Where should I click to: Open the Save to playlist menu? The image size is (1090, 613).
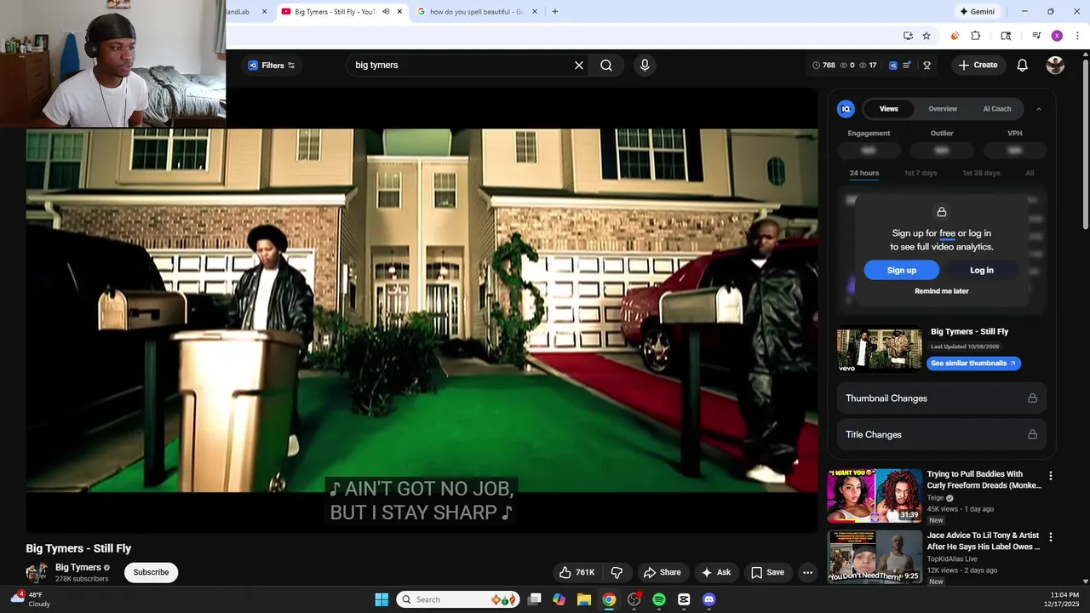tap(767, 572)
